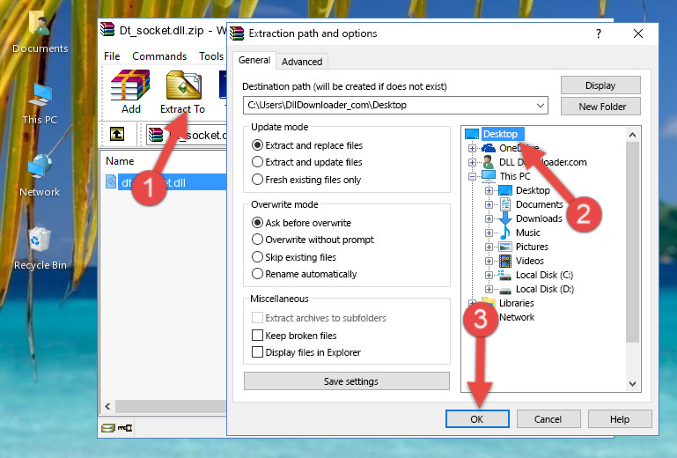Open the Tools menu in WinRAR
This screenshot has height=458, width=677.
click(x=211, y=56)
